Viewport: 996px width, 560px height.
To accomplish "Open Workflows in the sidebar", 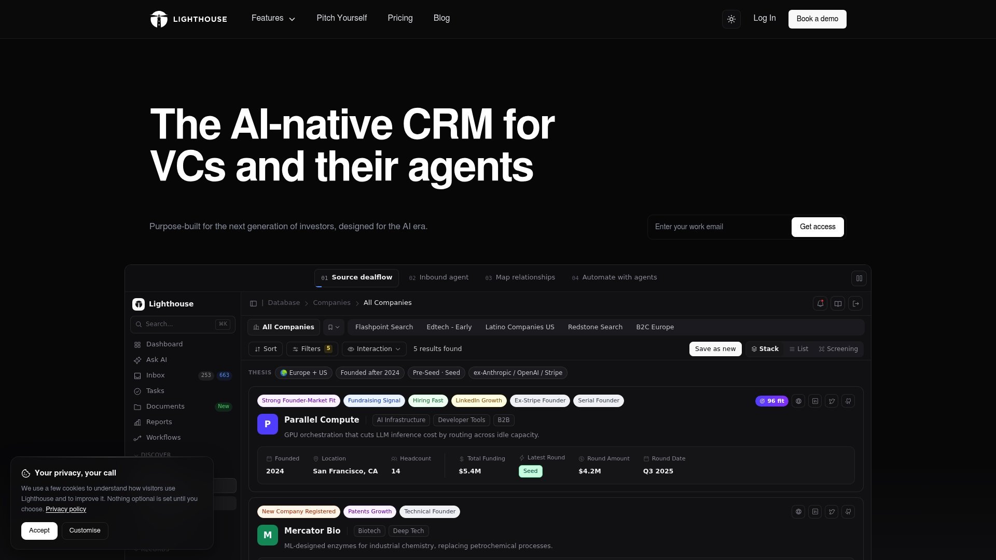I will click(183, 438).
